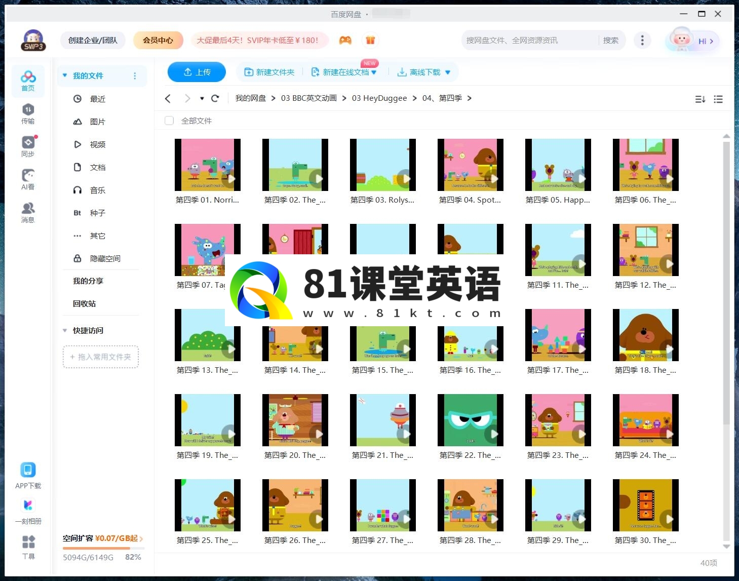Open the 消息 messages icon
The height and width of the screenshot is (581, 739).
pyautogui.click(x=28, y=213)
